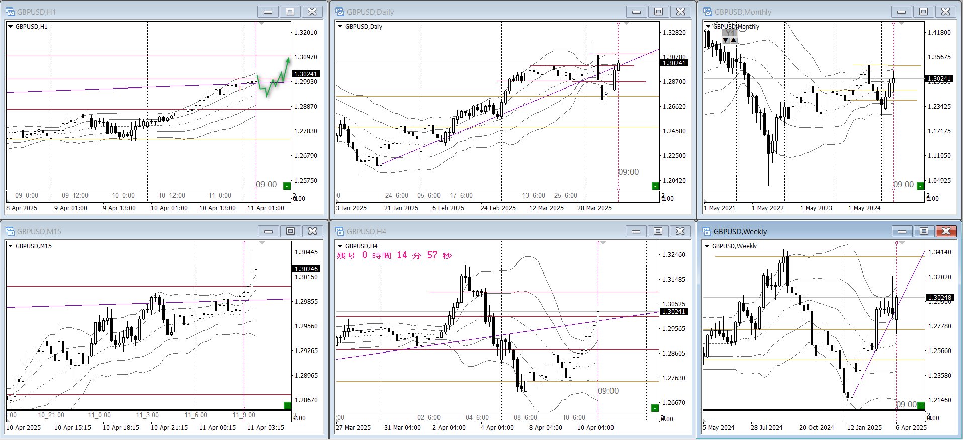Click the chart shift triangle in Daily chart

point(626,23)
